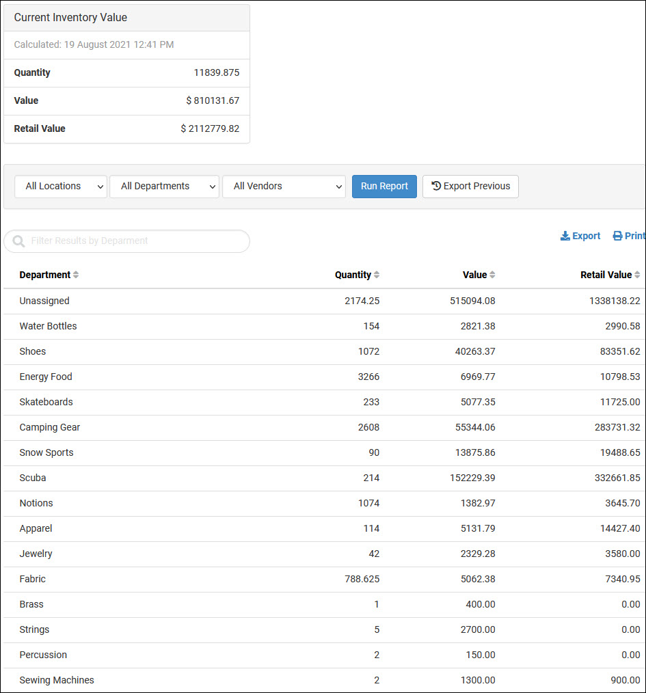Select the Camping Gear department row
Image resolution: width=646 pixels, height=693 pixels.
49,427
